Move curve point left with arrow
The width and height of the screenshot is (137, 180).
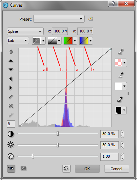[10, 79]
